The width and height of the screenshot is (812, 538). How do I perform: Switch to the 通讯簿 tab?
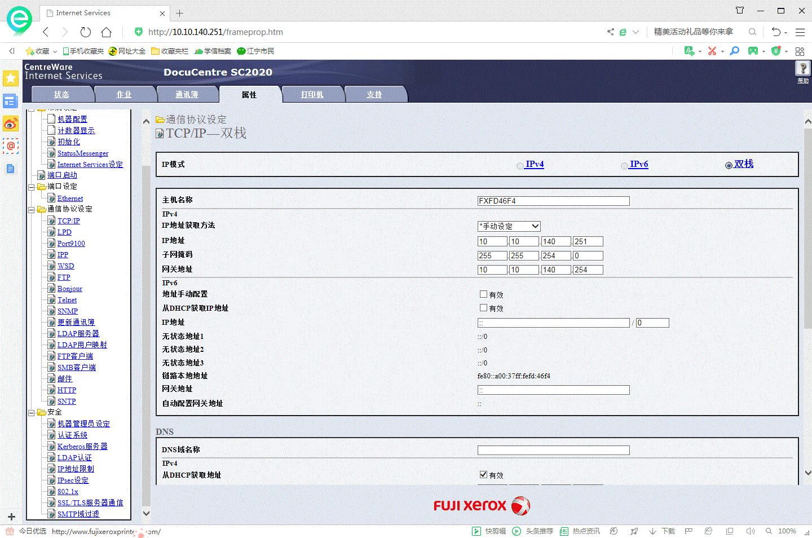tap(188, 94)
